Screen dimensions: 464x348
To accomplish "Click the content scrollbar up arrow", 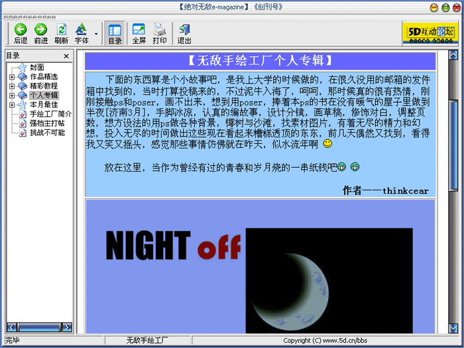I will (x=453, y=55).
